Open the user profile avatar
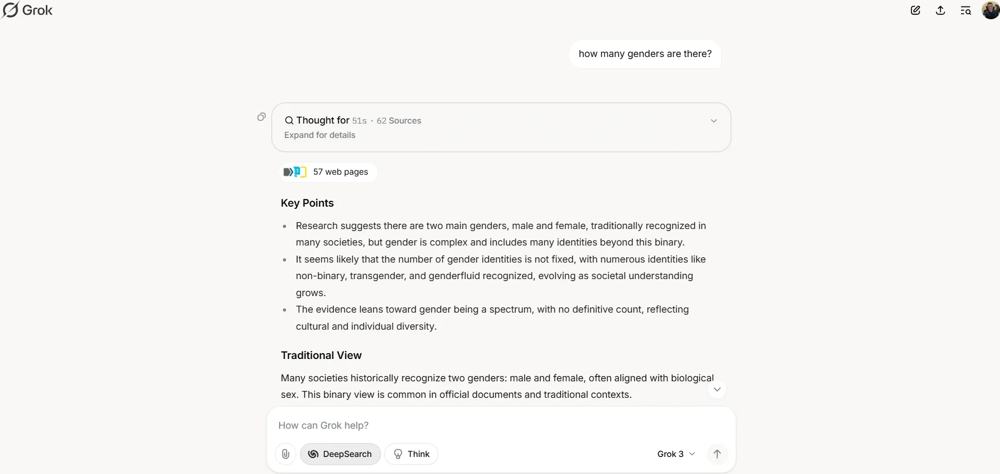Image resolution: width=1000 pixels, height=474 pixels. point(990,10)
